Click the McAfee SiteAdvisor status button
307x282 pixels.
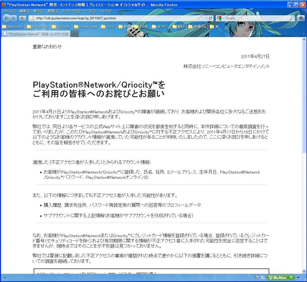tap(281, 278)
